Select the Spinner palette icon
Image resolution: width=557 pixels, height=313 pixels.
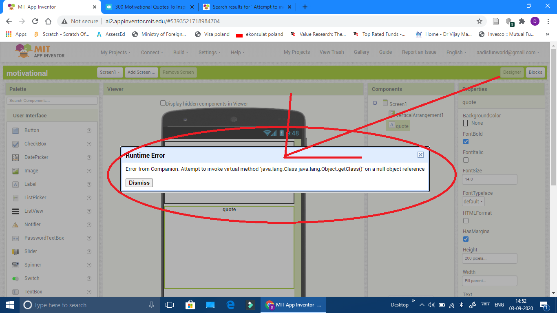click(15, 265)
